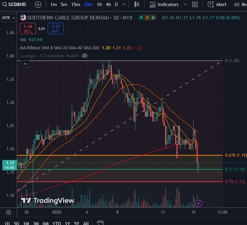Viewport: 247px width, 225px height.
Task: Collapse the indicator legend with chevron
Action: (25, 64)
